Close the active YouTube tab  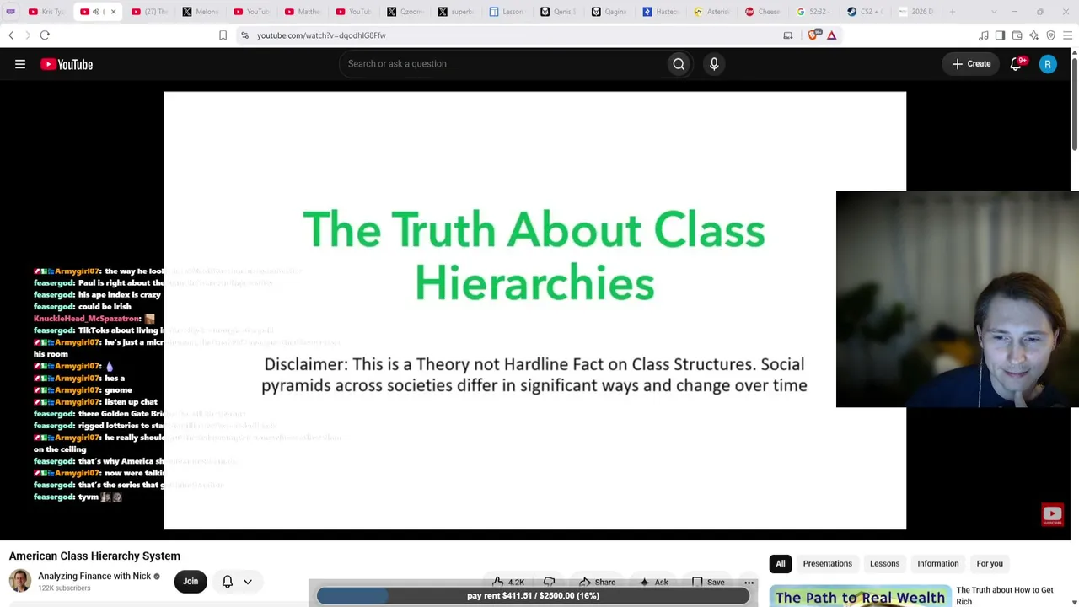click(113, 12)
